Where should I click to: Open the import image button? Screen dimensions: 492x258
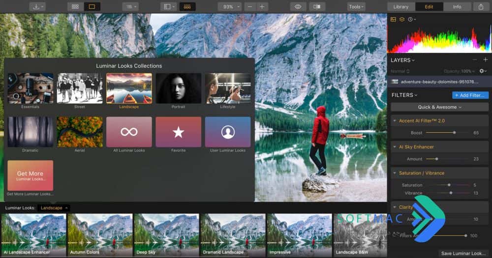pyautogui.click(x=37, y=6)
